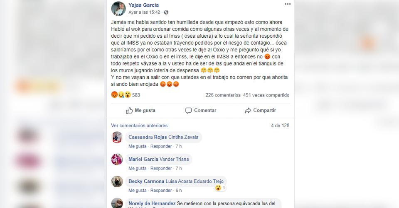Click the wow reaction on Becky's comment

coord(218,188)
